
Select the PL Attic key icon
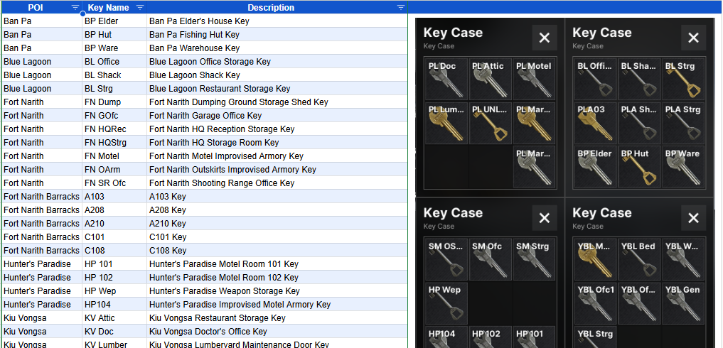(490, 80)
